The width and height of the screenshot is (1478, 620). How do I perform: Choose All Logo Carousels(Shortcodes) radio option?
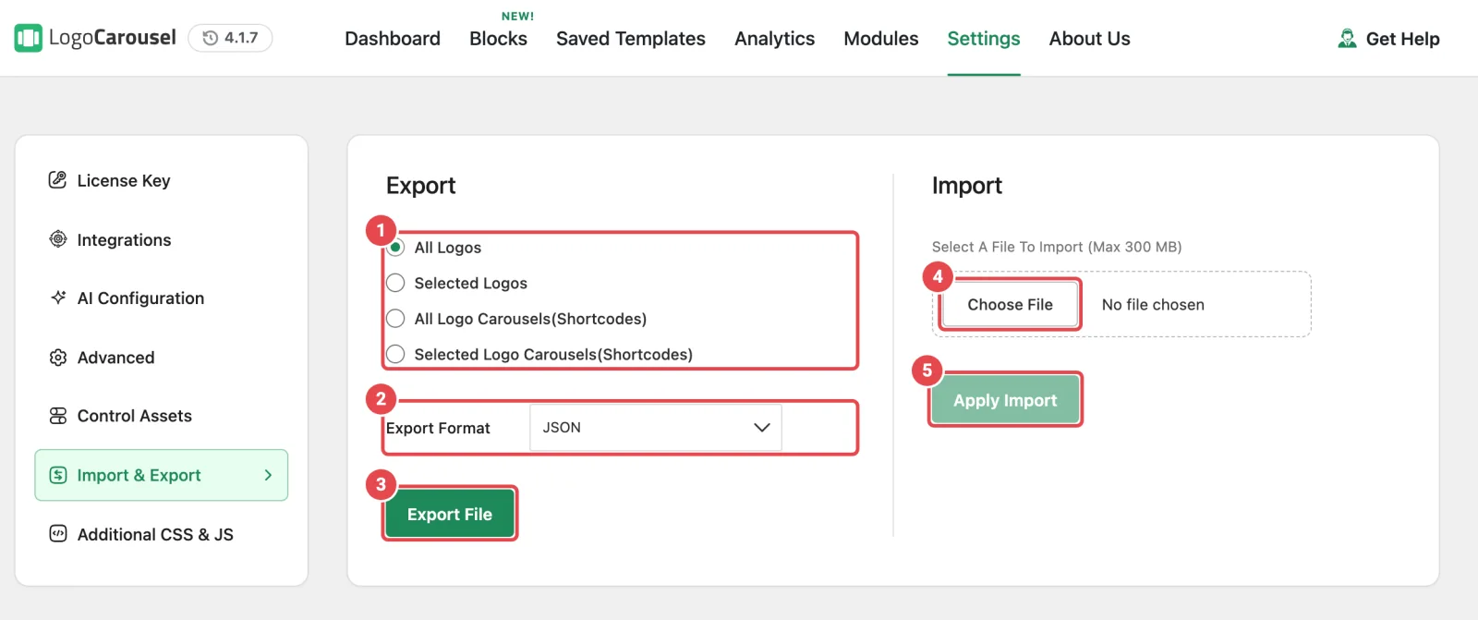tap(395, 319)
